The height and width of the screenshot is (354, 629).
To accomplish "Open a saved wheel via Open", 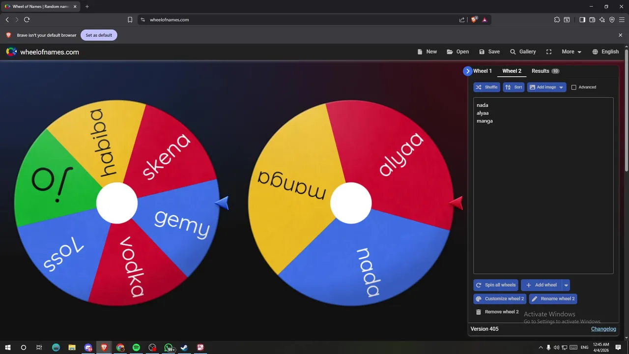I will point(457,52).
